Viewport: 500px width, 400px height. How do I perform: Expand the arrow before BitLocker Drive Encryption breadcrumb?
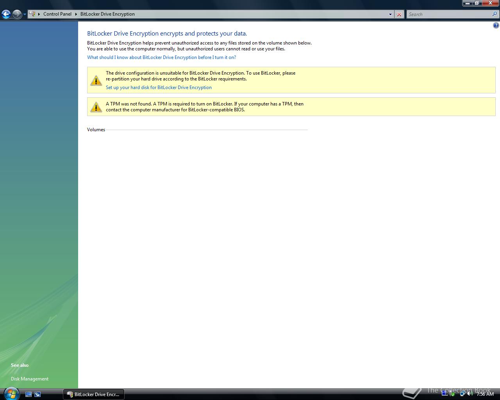click(76, 14)
